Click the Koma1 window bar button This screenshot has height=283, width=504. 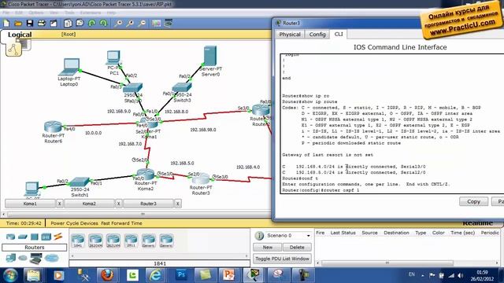(30, 204)
